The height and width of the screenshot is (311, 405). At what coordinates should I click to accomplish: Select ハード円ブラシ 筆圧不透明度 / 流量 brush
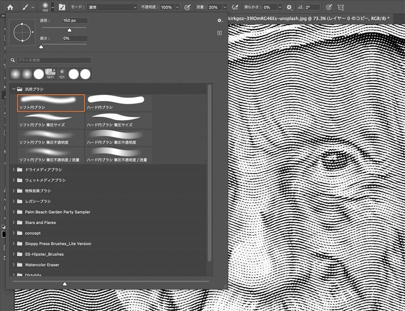pyautogui.click(x=119, y=156)
